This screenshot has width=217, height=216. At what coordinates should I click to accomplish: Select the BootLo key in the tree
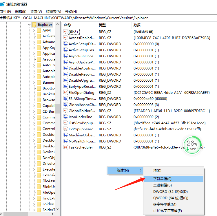[x=49, y=88]
